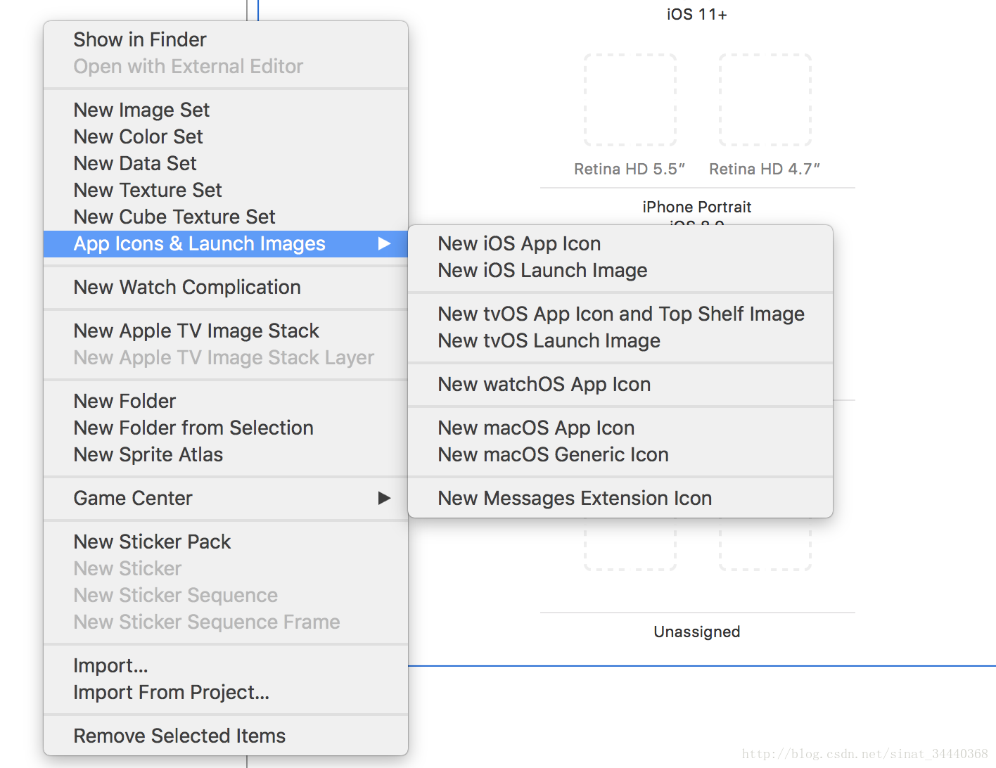Click the Retina HD 4.7" label

765,169
